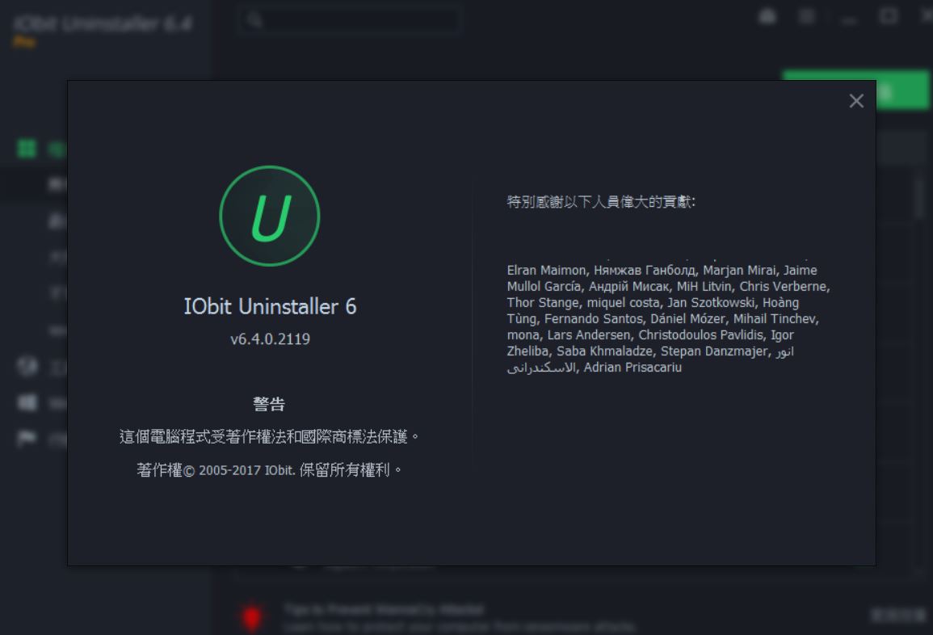Click the contributor name "Jan Szotkowski"
The height and width of the screenshot is (635, 933).
pos(711,302)
